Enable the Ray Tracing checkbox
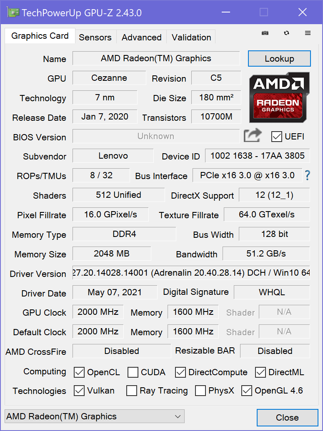 pyautogui.click(x=132, y=391)
